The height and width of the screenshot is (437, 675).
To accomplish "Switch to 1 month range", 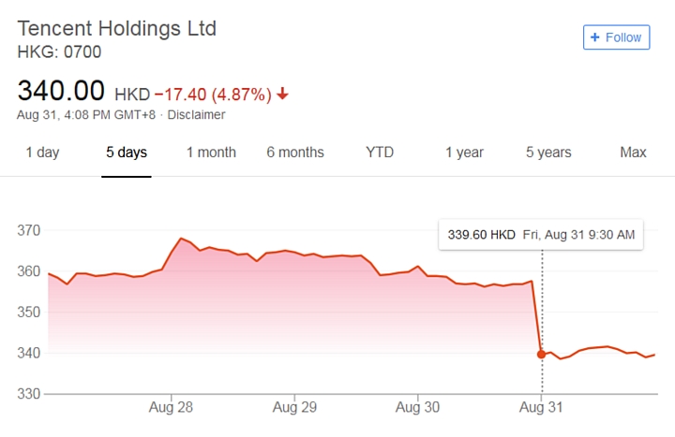I will pos(211,153).
